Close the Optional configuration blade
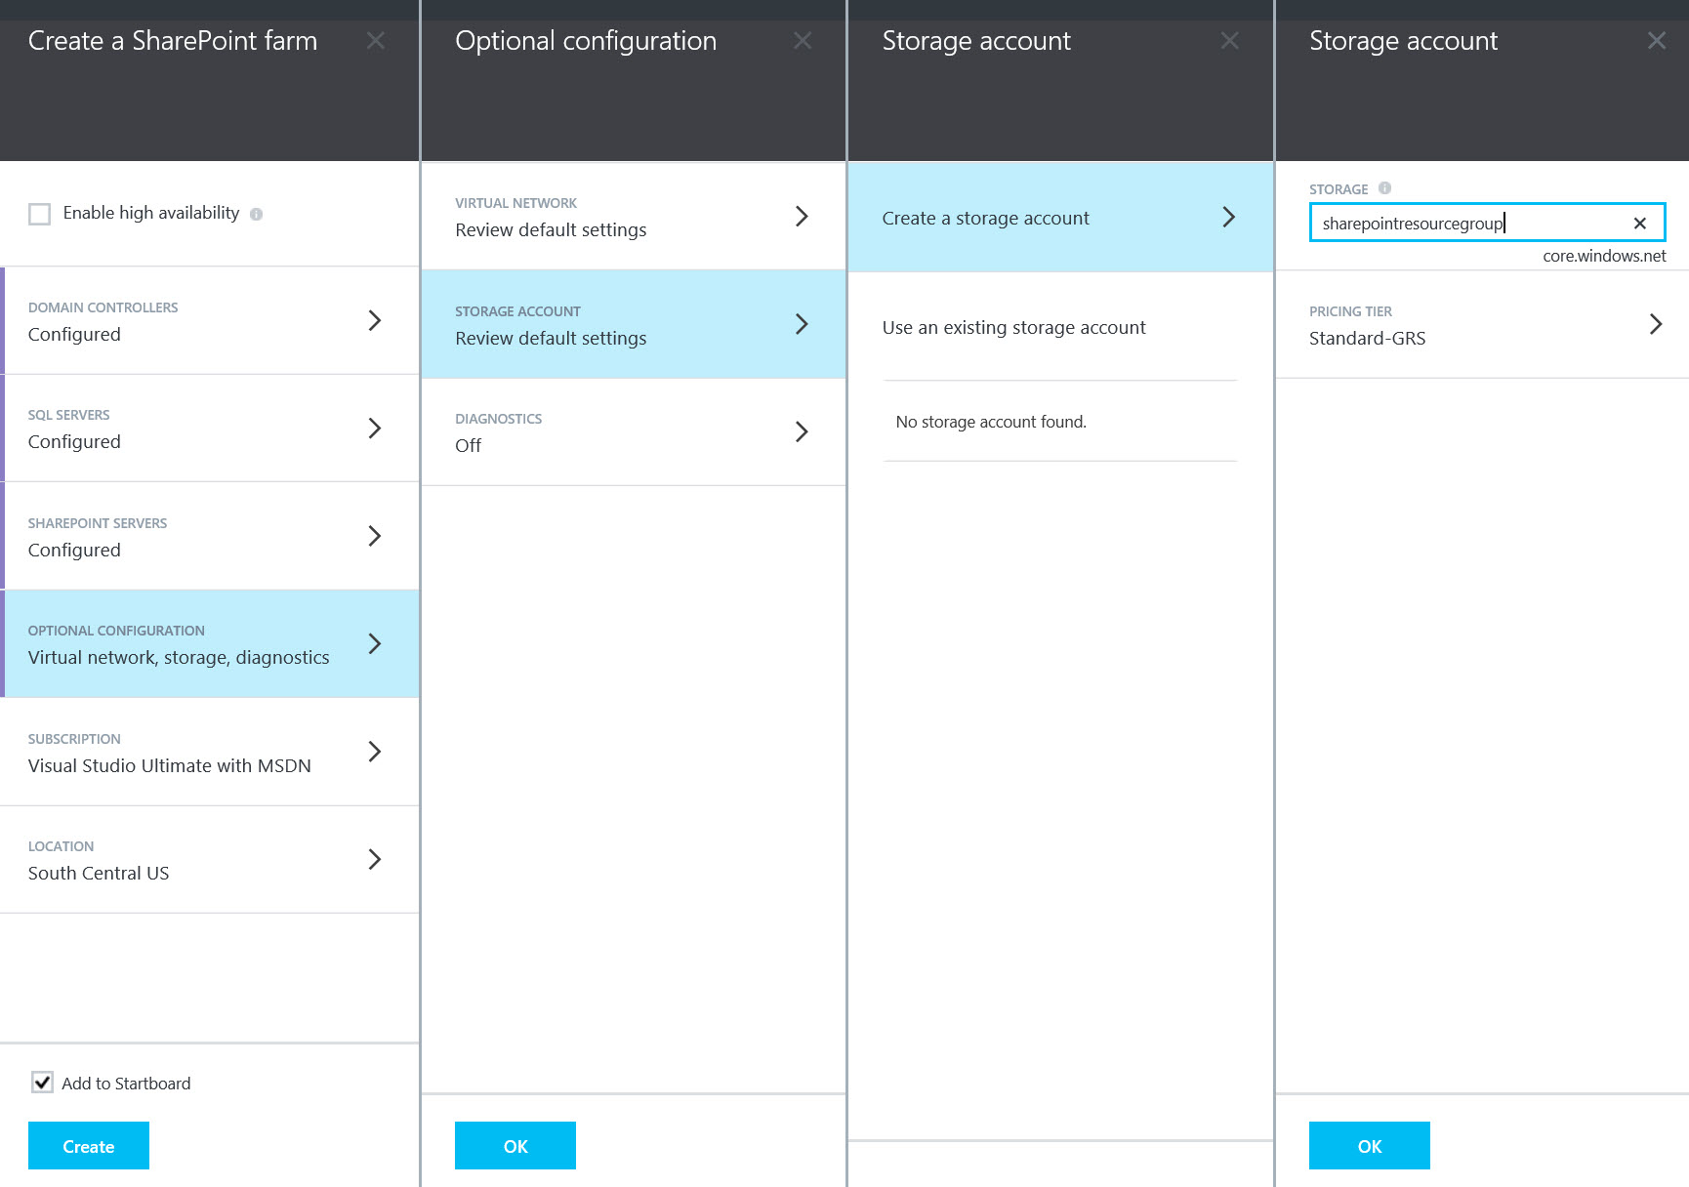Screen dimensions: 1689x1187 (803, 41)
